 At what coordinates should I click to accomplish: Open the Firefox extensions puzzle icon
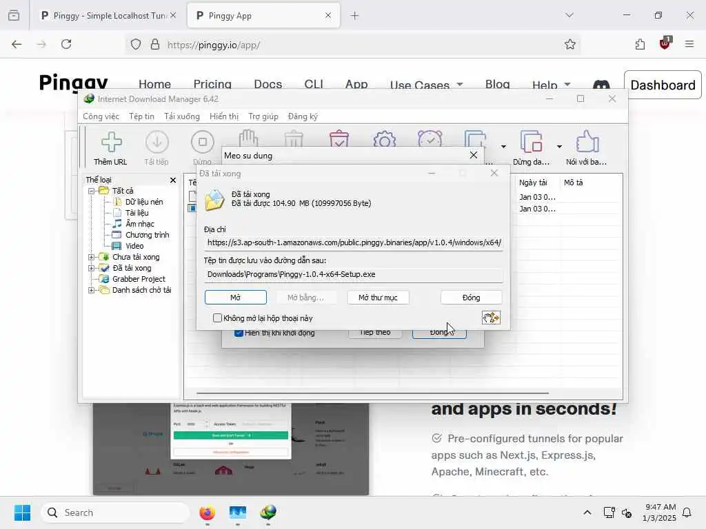click(x=640, y=44)
